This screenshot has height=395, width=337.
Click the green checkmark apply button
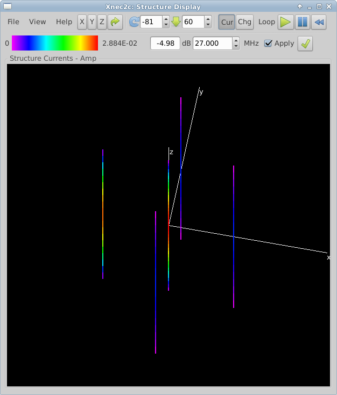(x=305, y=44)
